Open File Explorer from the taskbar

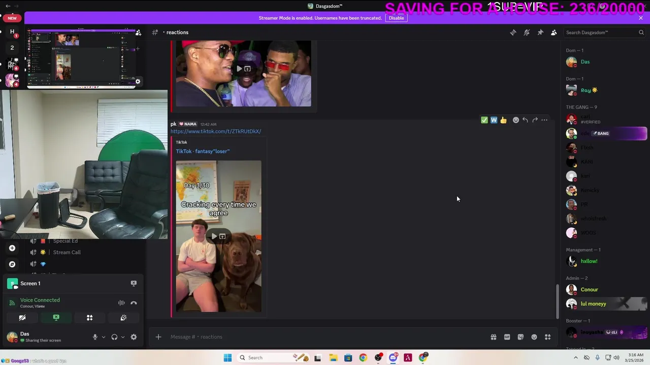[333, 357]
